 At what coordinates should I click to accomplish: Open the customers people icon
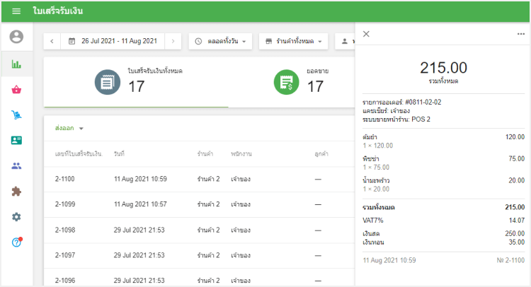click(x=16, y=166)
